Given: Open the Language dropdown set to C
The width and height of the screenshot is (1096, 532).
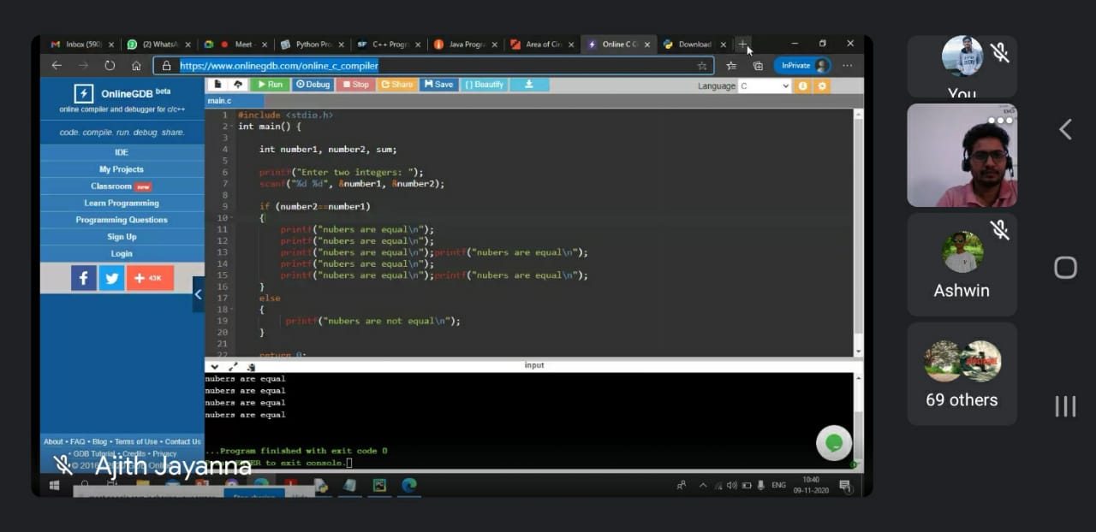Looking at the screenshot, I should [x=765, y=86].
